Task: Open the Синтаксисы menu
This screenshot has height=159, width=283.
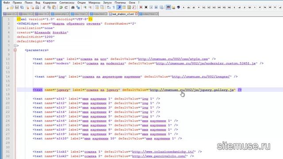Action: click(x=67, y=3)
